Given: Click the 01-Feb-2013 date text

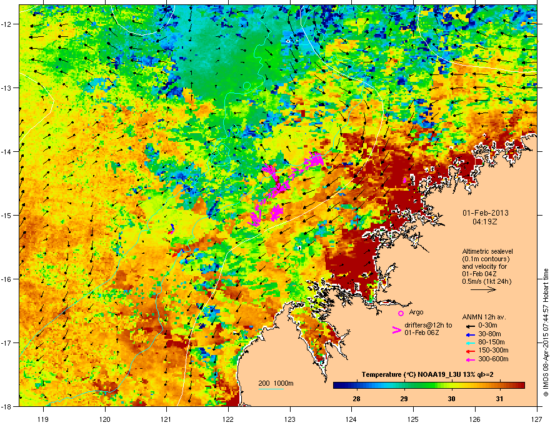Looking at the screenshot, I should coord(486,213).
